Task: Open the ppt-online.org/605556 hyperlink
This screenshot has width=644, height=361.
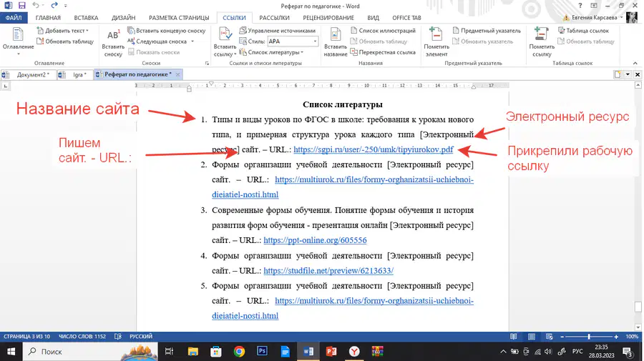Action: [x=315, y=240]
